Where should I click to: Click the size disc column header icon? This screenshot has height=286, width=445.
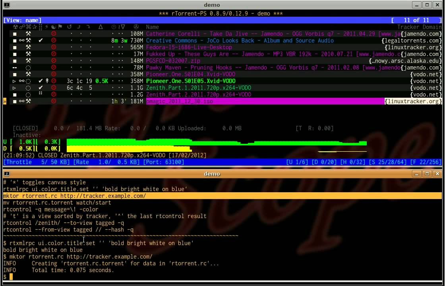[136, 27]
